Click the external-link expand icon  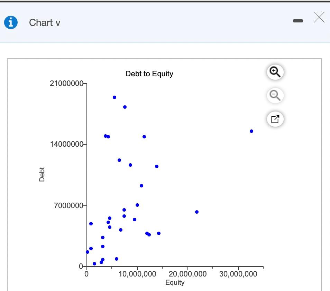tap(275, 119)
